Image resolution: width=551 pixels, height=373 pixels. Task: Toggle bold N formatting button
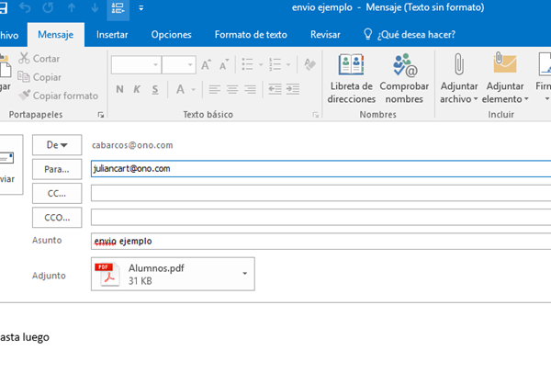119,89
